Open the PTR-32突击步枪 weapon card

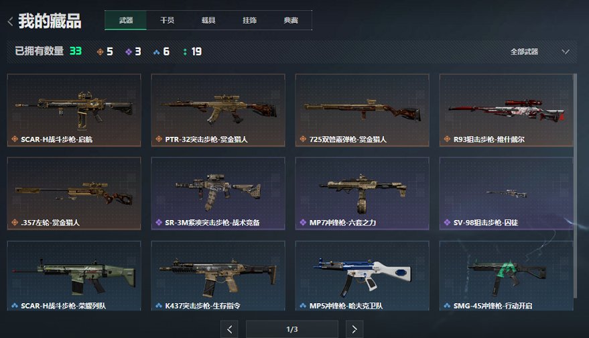click(218, 110)
